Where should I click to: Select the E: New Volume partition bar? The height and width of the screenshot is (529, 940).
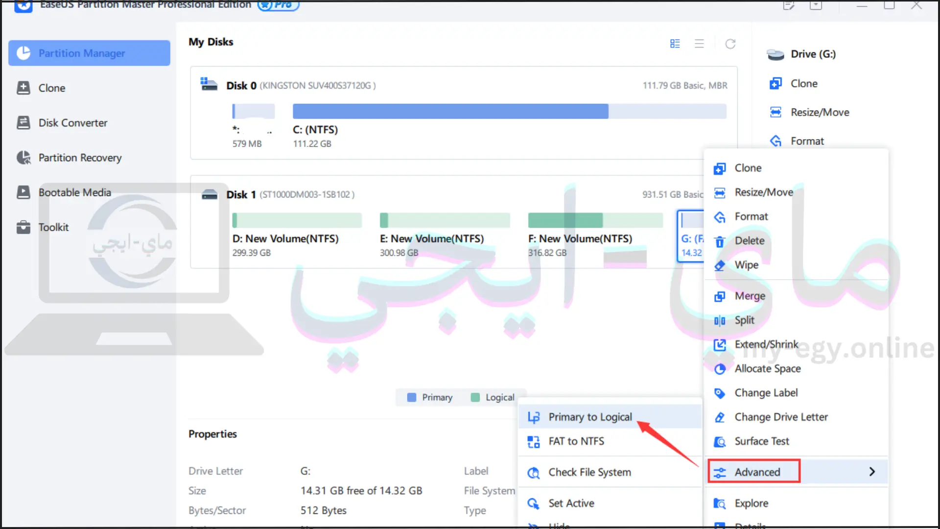pyautogui.click(x=445, y=220)
